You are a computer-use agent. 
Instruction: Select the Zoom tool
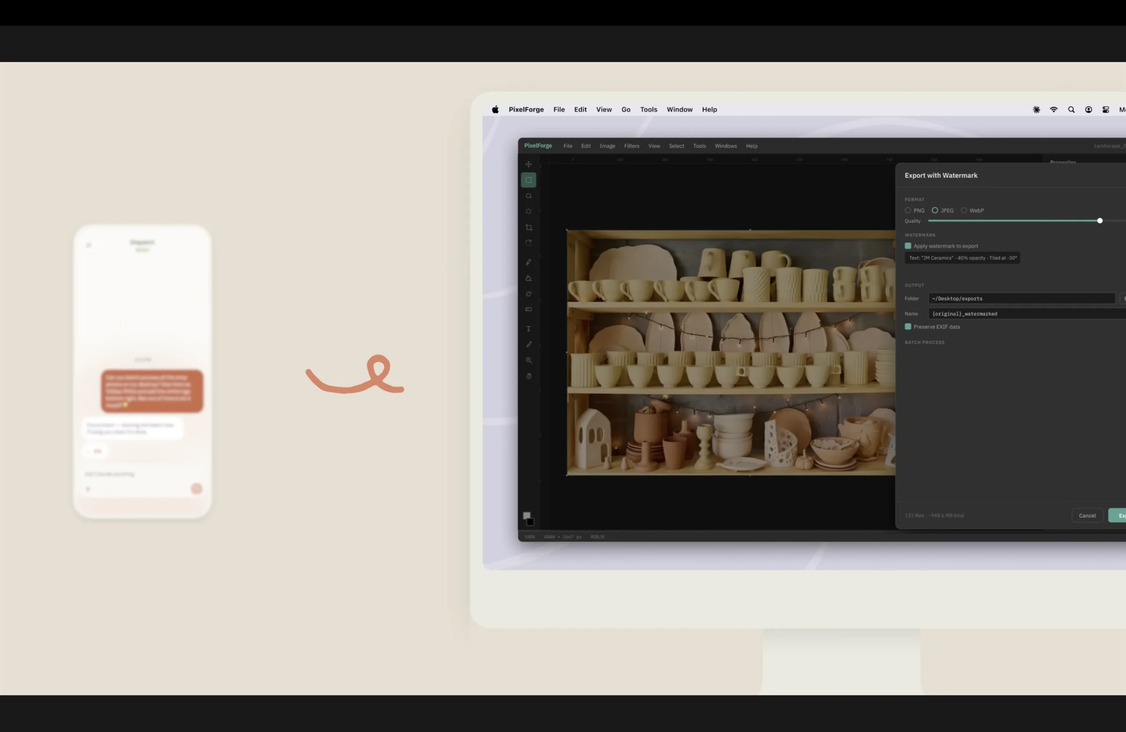(x=528, y=361)
